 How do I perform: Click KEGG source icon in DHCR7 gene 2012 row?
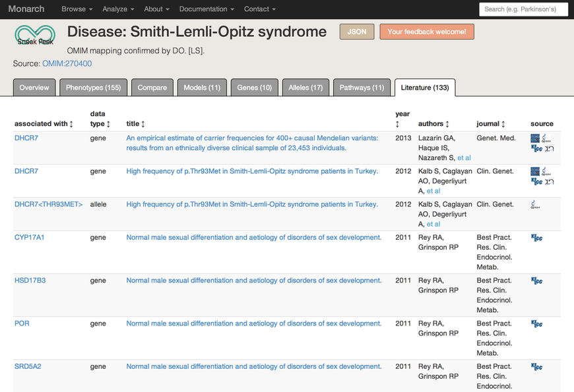click(x=536, y=181)
